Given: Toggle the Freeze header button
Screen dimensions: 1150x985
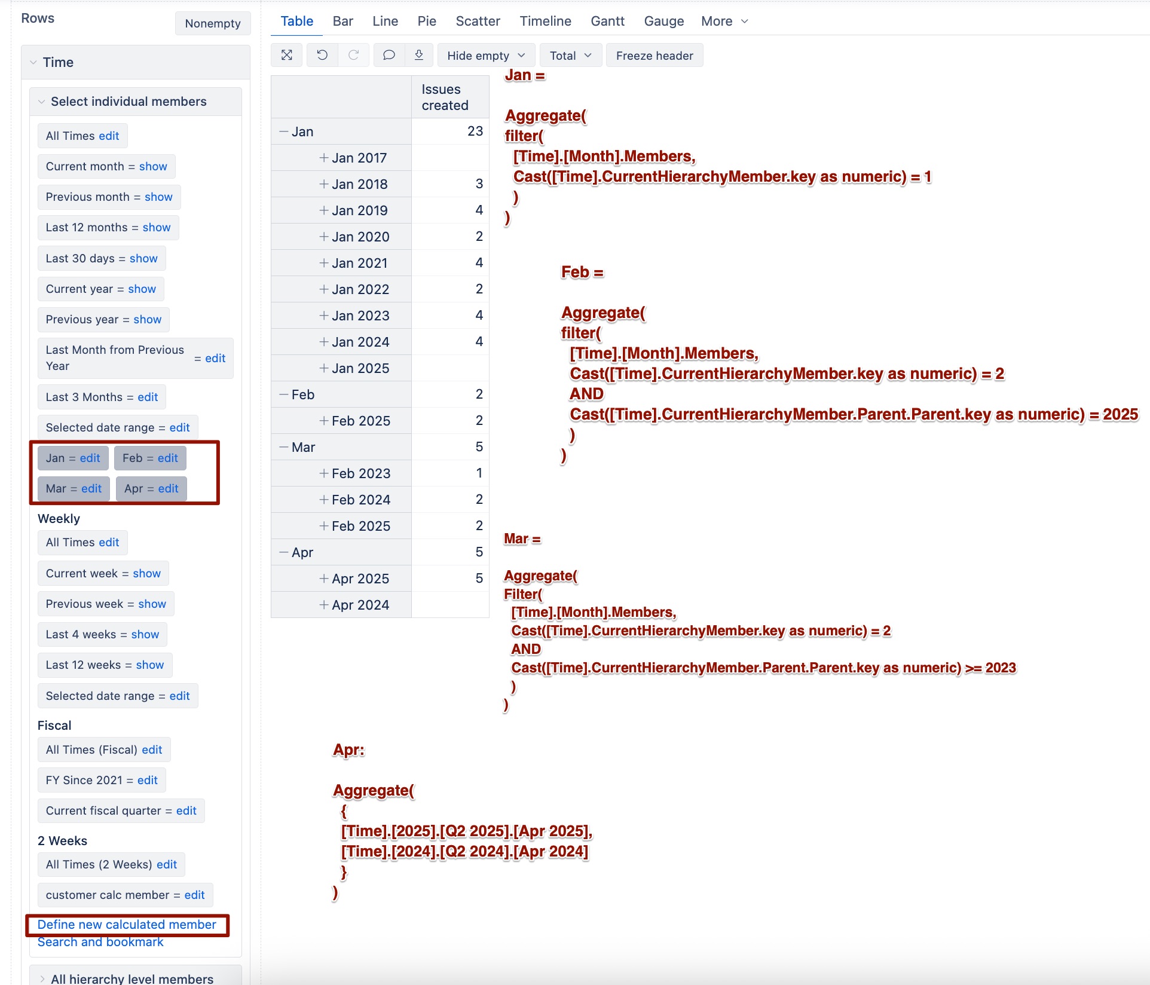Looking at the screenshot, I should coord(654,56).
